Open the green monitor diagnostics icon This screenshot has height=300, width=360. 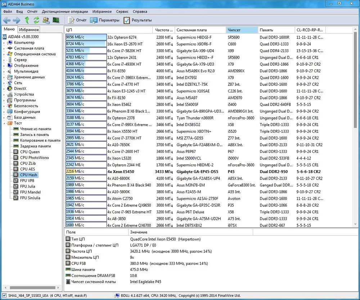[56, 20]
